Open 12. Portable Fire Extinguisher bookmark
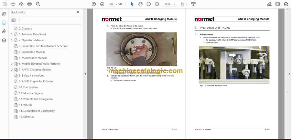This screenshot has height=140, width=291. pyautogui.click(x=36, y=99)
